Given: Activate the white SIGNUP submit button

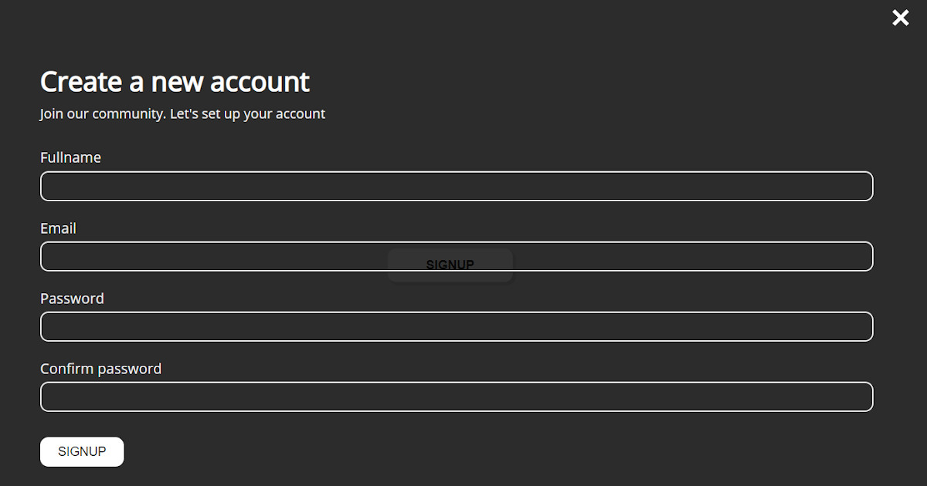Looking at the screenshot, I should click(82, 451).
